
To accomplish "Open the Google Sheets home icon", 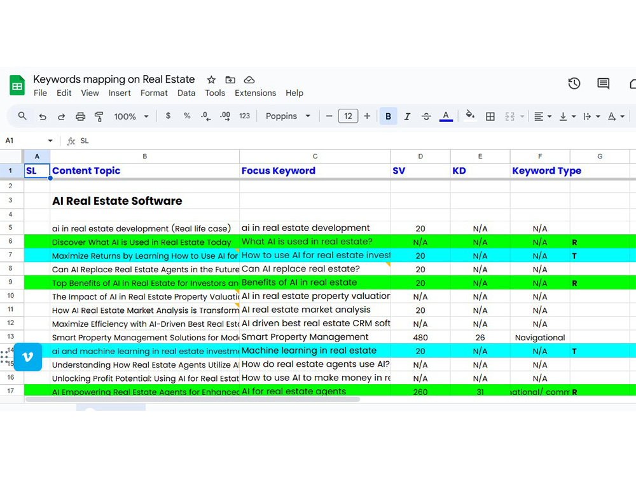I will click(x=17, y=85).
